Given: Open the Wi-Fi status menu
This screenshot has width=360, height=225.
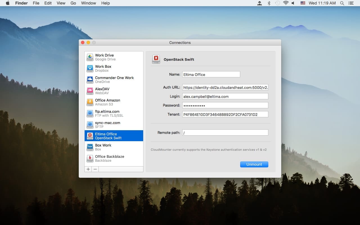Looking at the screenshot, I should pos(286,3).
